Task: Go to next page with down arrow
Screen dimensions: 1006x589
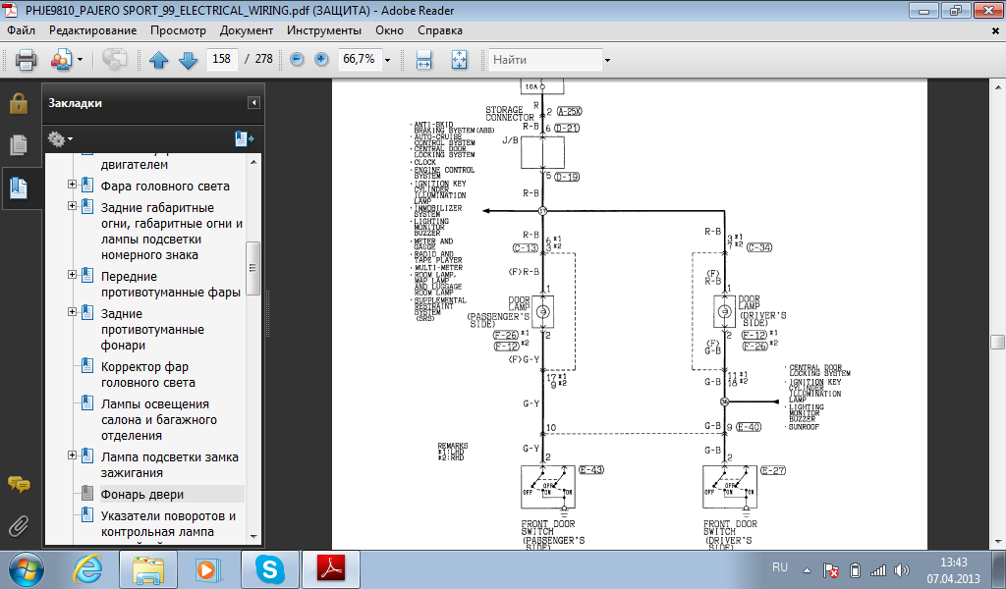Action: tap(188, 60)
